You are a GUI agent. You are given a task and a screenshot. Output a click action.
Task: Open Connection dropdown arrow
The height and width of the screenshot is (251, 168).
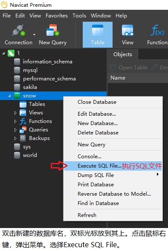(x=34, y=34)
